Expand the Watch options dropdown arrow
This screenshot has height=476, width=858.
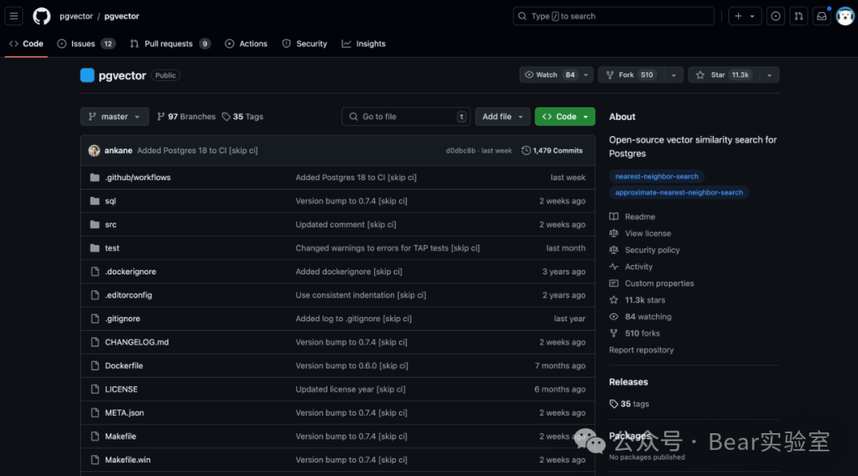tap(586, 75)
